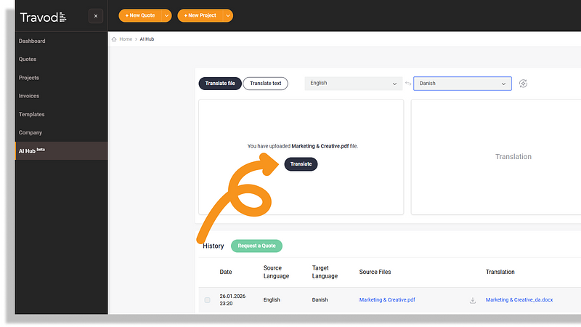Swap languages with the arrows icon
This screenshot has width=581, height=327.
408,84
